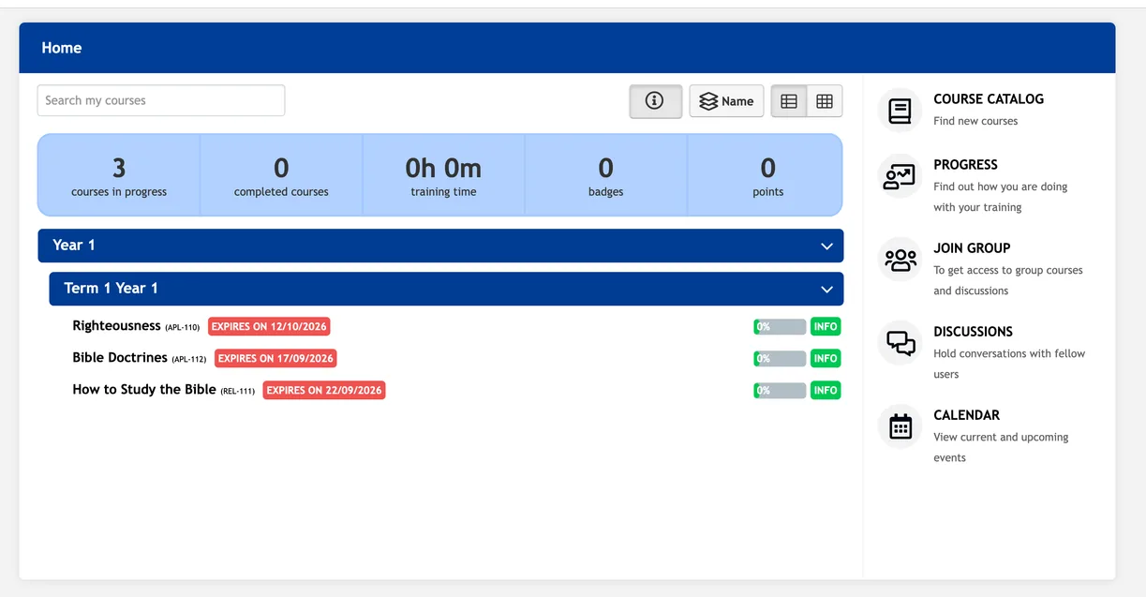This screenshot has width=1146, height=597.
Task: Click the Progress chart icon
Action: [900, 176]
